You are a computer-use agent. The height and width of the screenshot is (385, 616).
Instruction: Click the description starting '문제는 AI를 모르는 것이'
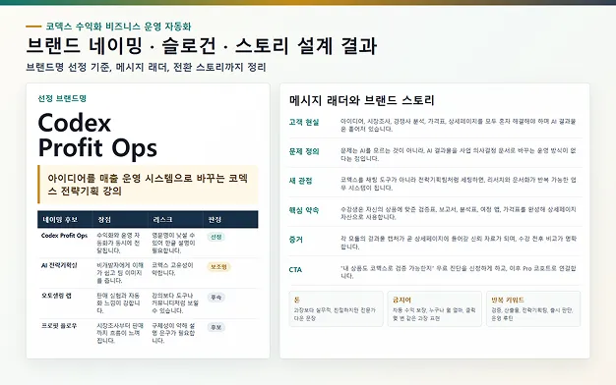point(459,155)
